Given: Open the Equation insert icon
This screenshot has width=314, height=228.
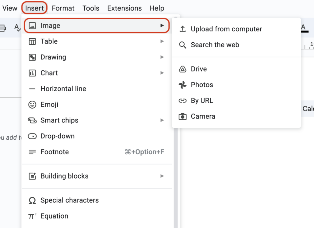Looking at the screenshot, I should coord(32,216).
